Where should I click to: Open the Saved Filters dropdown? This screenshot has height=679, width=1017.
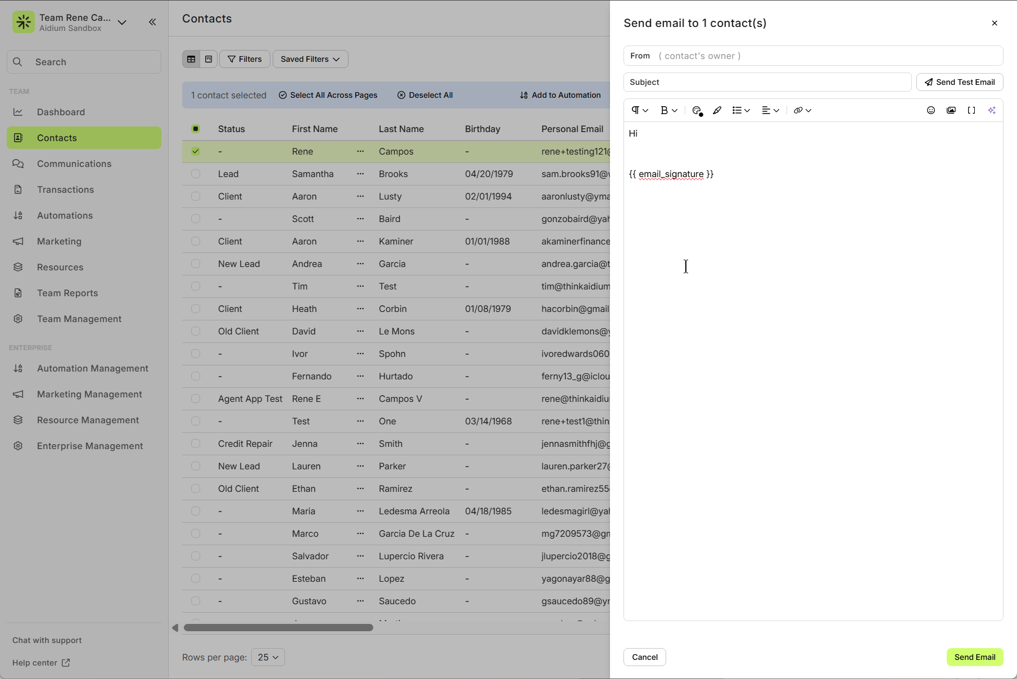(x=310, y=58)
